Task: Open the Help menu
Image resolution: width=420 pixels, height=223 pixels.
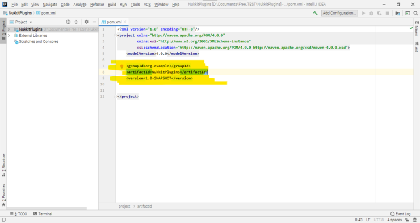Action: (176, 5)
